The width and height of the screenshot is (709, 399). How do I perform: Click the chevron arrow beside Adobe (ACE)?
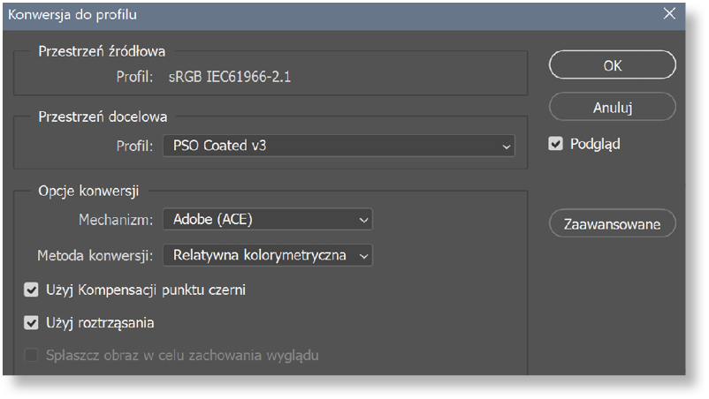tap(363, 221)
